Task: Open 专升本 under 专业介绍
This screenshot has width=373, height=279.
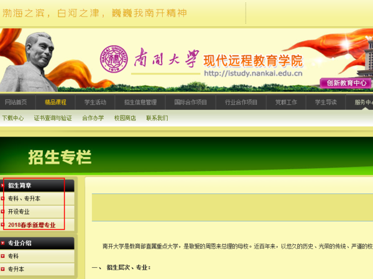Action: pyautogui.click(x=37, y=269)
